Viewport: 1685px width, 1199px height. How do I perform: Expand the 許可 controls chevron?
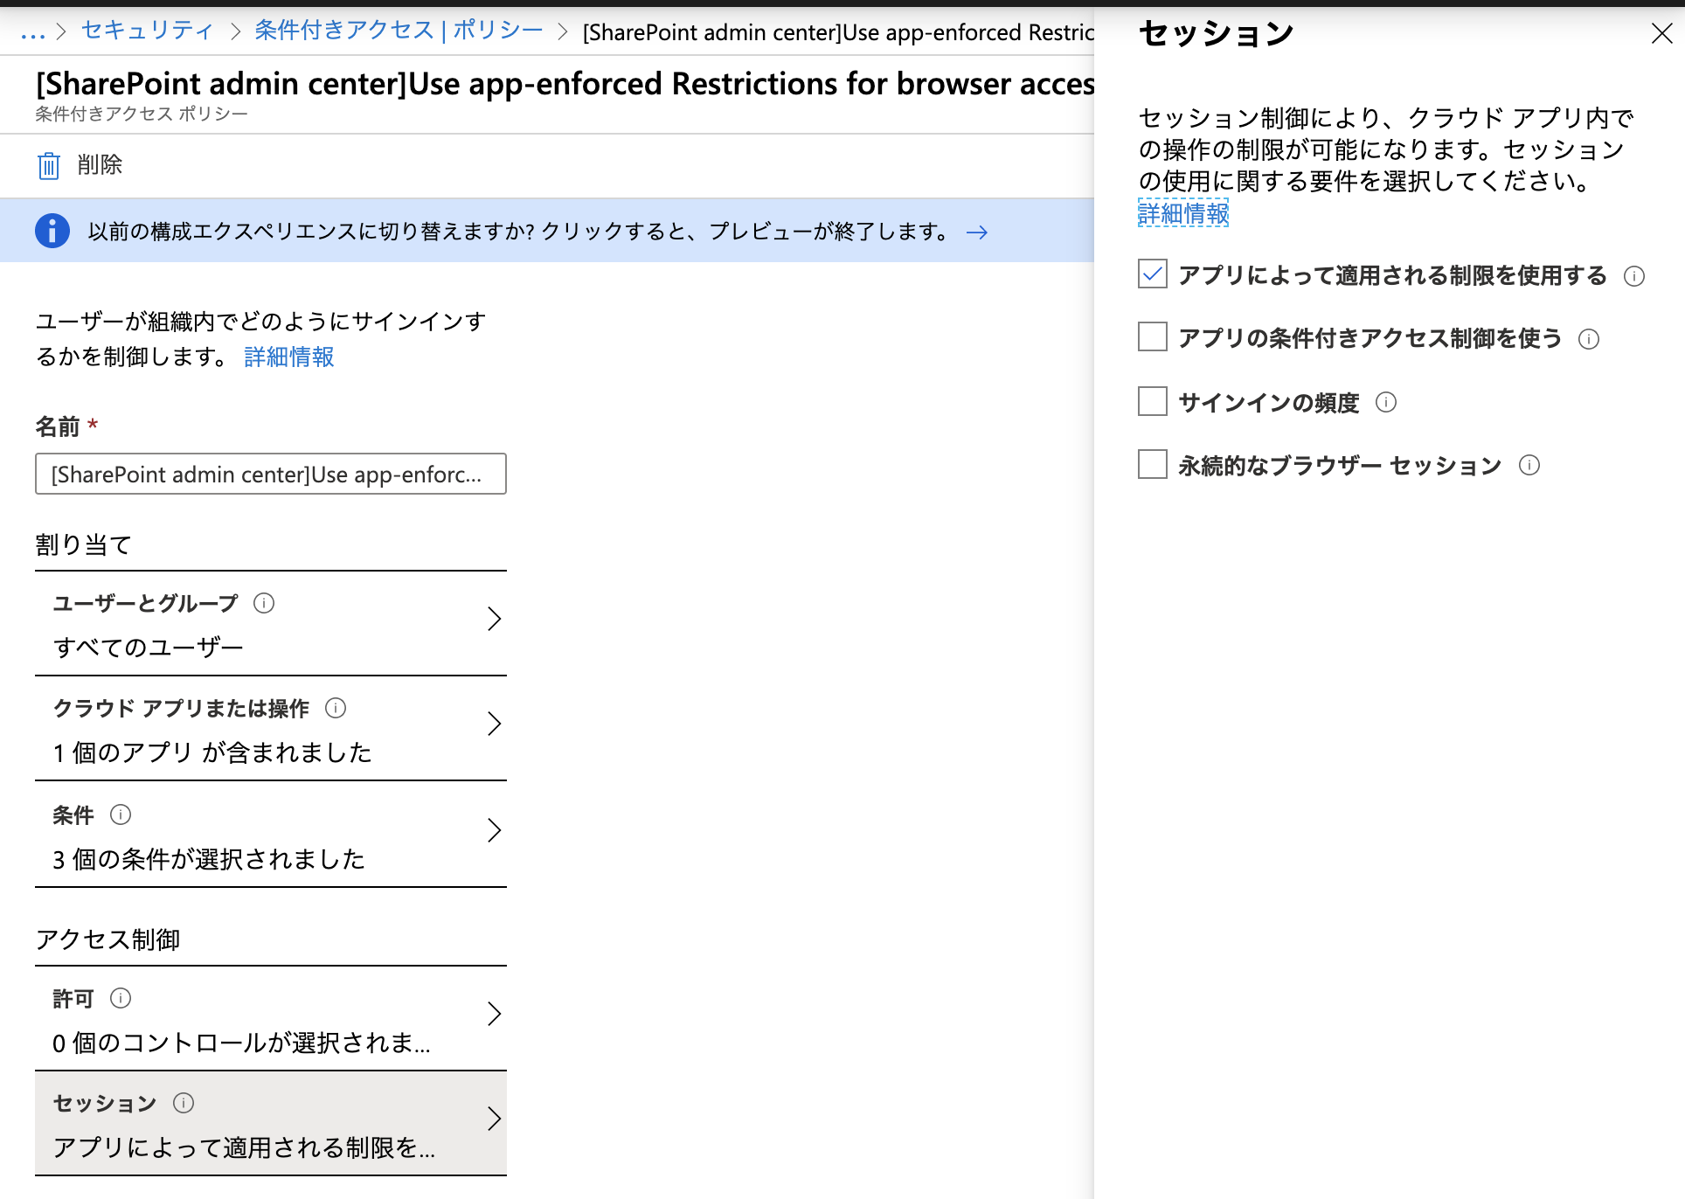tap(494, 1014)
